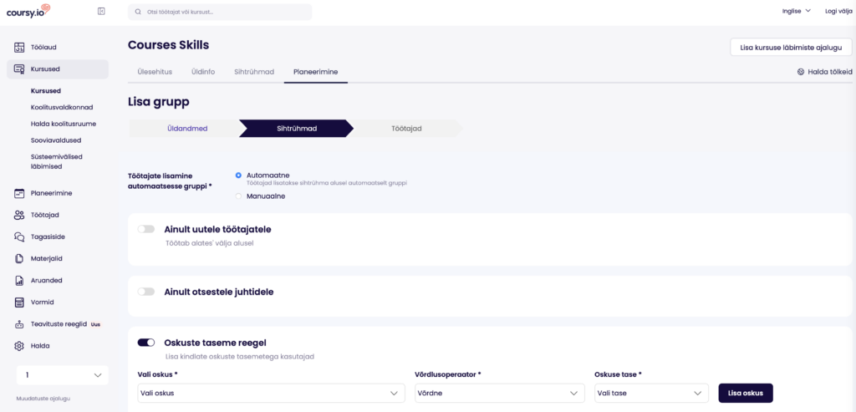
Task: Switch to the Ülesehitus tab
Action: pos(155,72)
